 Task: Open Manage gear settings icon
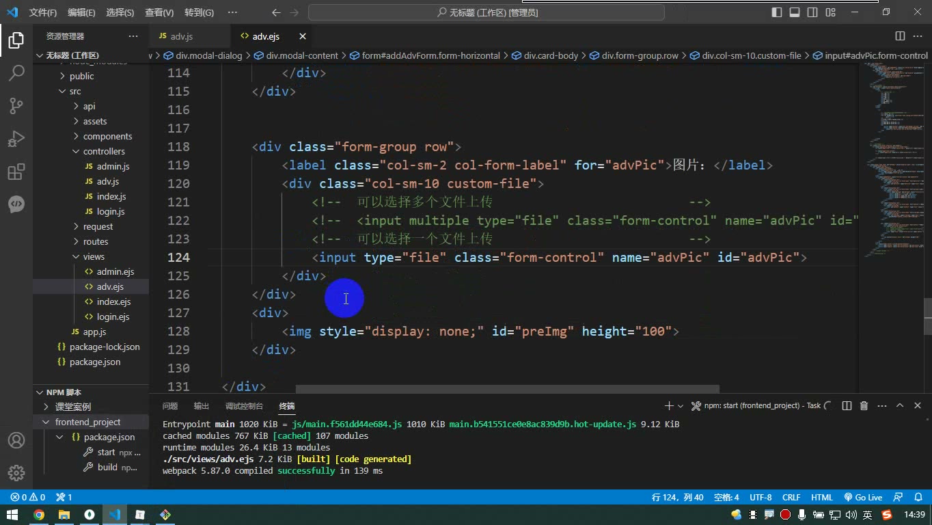tap(16, 473)
